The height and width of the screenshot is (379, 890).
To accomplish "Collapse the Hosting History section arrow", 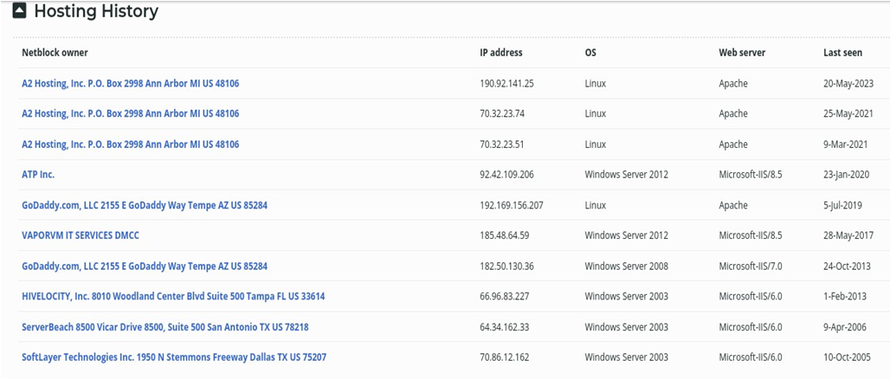I will tap(19, 10).
